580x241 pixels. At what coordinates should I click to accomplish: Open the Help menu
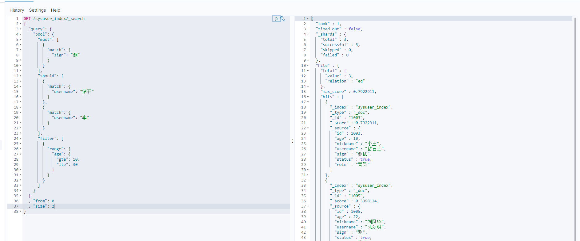click(x=56, y=10)
